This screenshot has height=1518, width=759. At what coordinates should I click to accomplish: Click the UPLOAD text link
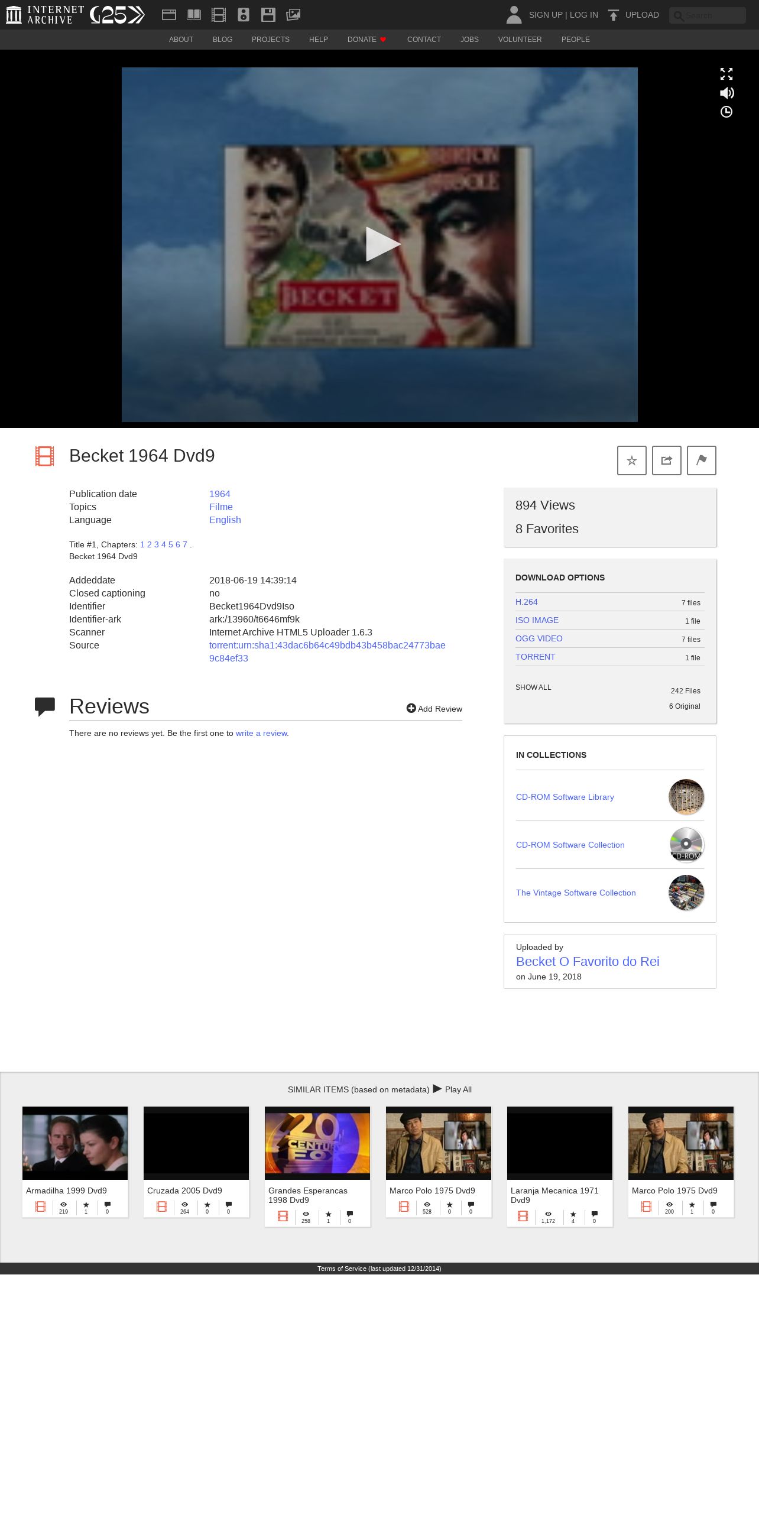pyautogui.click(x=642, y=15)
